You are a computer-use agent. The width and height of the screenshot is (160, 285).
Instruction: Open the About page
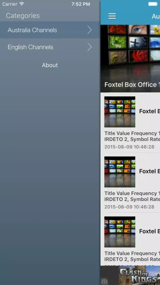[x=50, y=65]
